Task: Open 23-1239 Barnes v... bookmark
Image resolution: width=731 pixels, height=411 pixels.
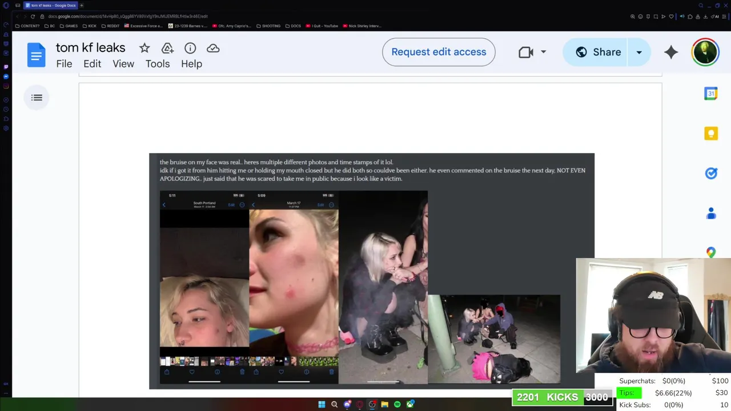Action: [x=187, y=26]
